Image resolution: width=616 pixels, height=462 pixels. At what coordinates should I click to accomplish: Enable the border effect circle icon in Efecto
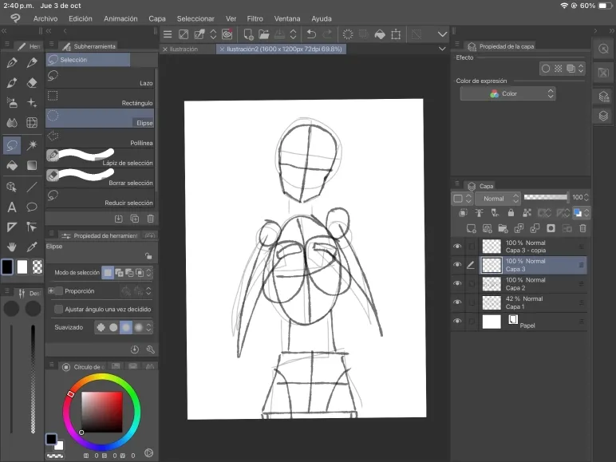pos(546,69)
